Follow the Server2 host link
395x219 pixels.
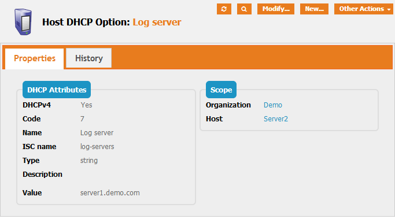[x=276, y=119]
